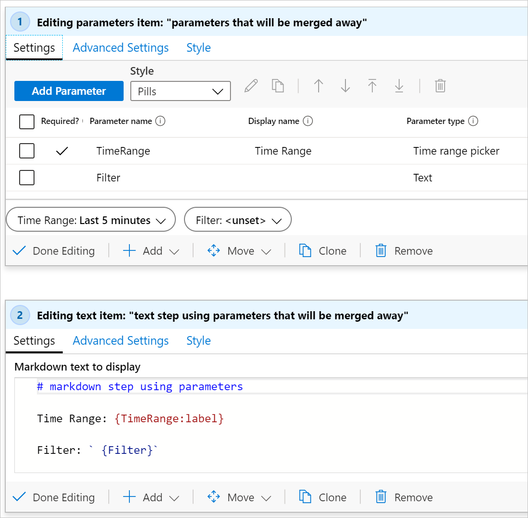Click the copy parameter icon in toolbar
Image resolution: width=528 pixels, height=518 pixels.
pos(278,86)
